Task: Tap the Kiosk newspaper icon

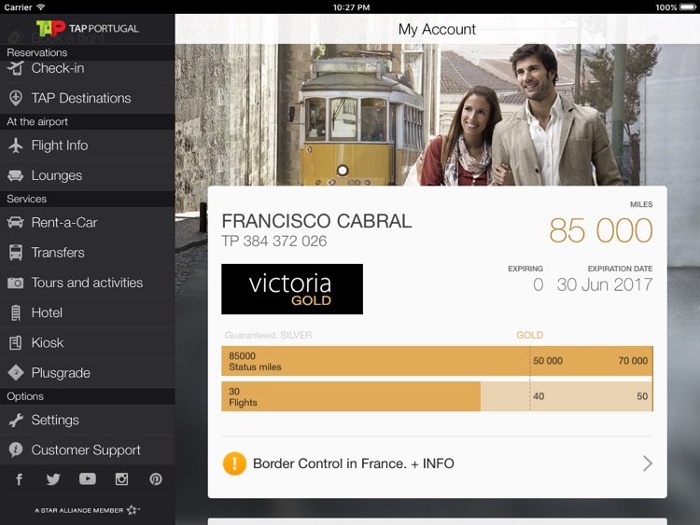Action: click(x=16, y=342)
